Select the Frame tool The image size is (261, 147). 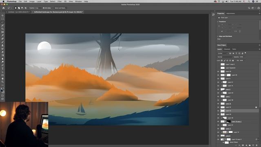point(2,32)
